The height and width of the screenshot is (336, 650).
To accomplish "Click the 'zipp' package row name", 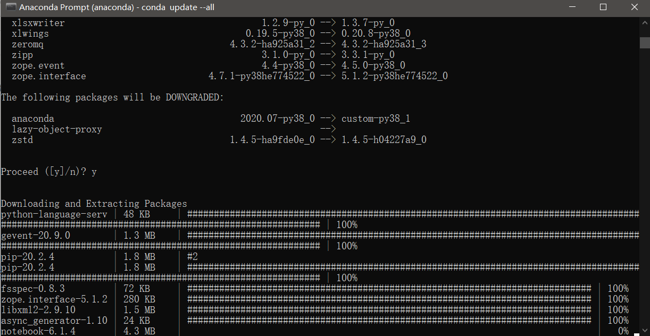I will [x=22, y=55].
